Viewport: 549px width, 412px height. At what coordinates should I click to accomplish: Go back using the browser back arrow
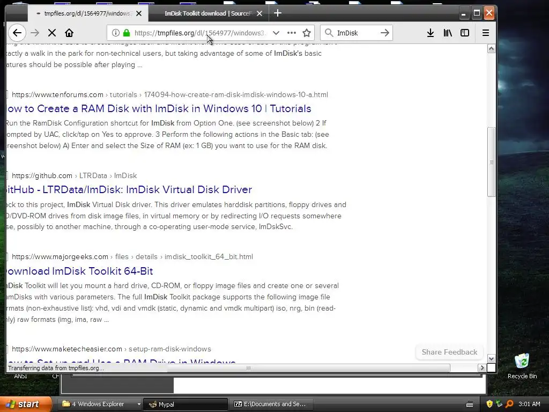[17, 33]
